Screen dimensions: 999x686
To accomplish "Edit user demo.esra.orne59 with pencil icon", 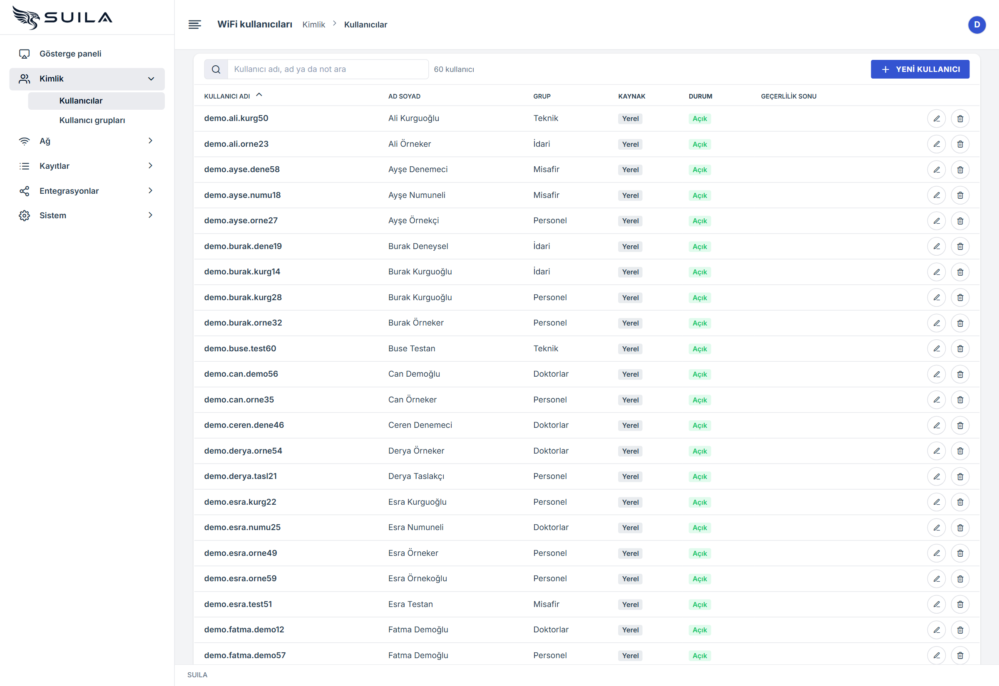I will point(936,579).
